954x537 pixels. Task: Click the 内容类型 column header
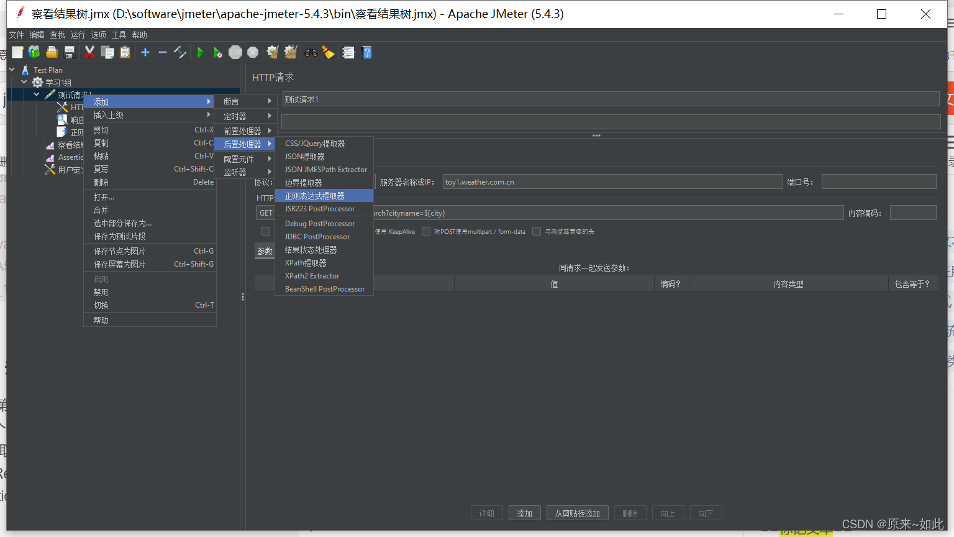(789, 284)
